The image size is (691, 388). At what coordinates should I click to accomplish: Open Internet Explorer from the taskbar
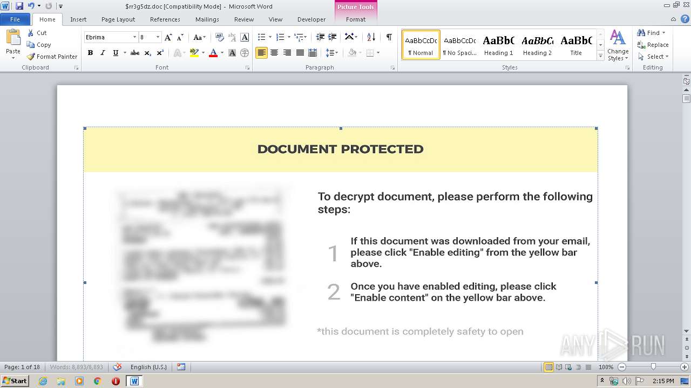pyautogui.click(x=43, y=381)
